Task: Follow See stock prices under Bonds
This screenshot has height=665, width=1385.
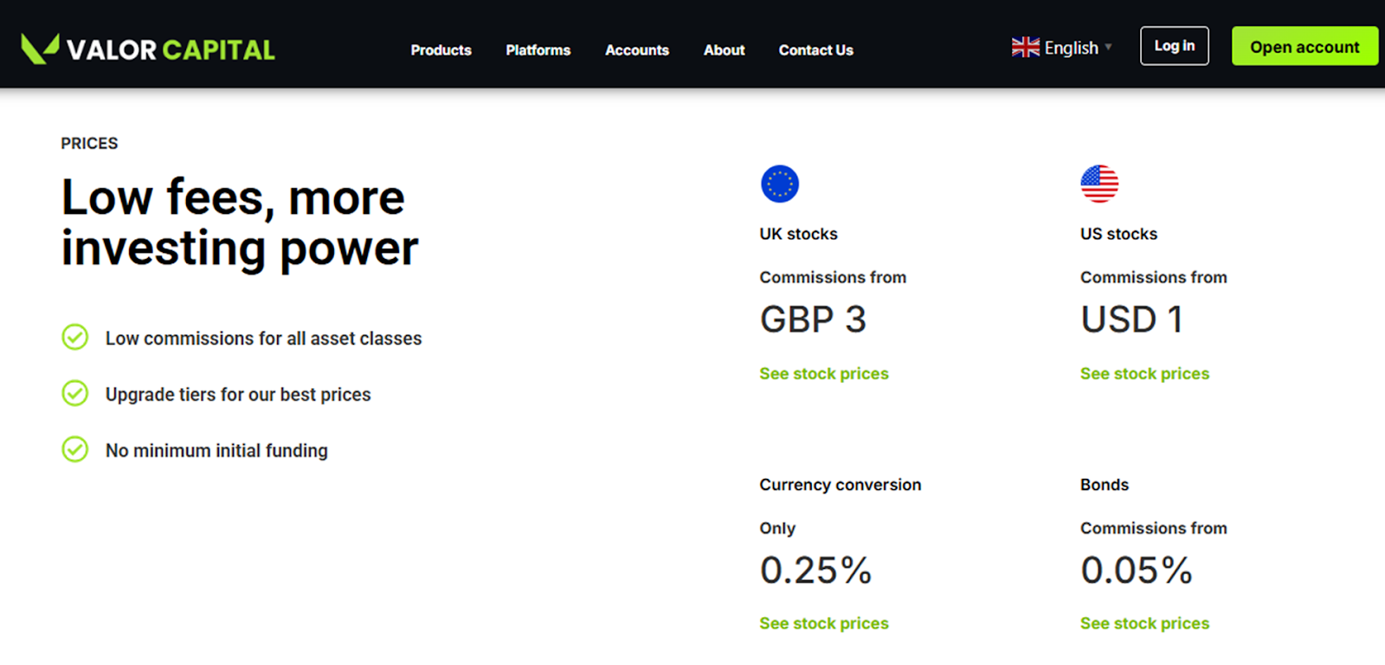Action: [1144, 623]
